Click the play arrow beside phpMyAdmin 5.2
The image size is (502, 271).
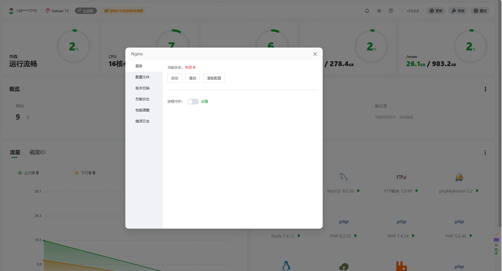click(477, 191)
